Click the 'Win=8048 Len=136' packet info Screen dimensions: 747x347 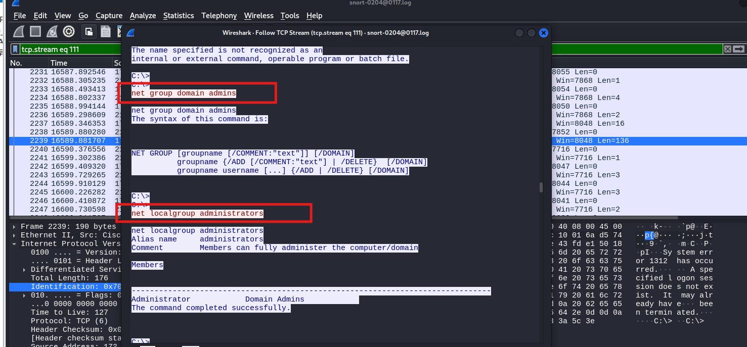tap(592, 141)
